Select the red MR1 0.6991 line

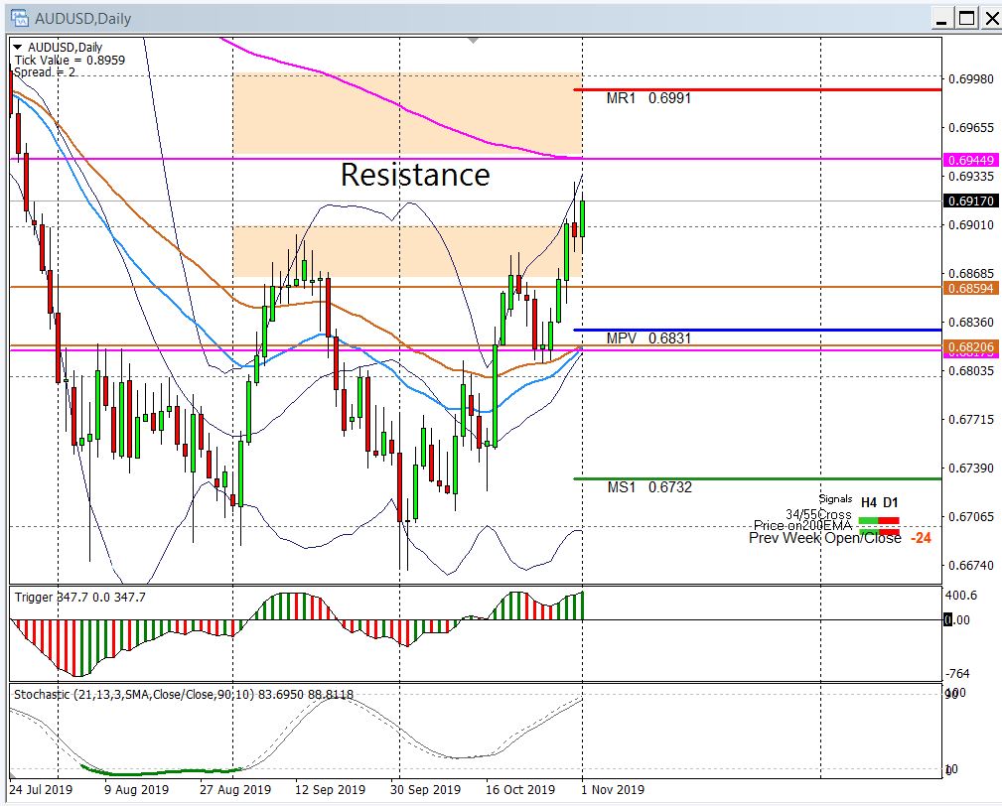[x=755, y=90]
